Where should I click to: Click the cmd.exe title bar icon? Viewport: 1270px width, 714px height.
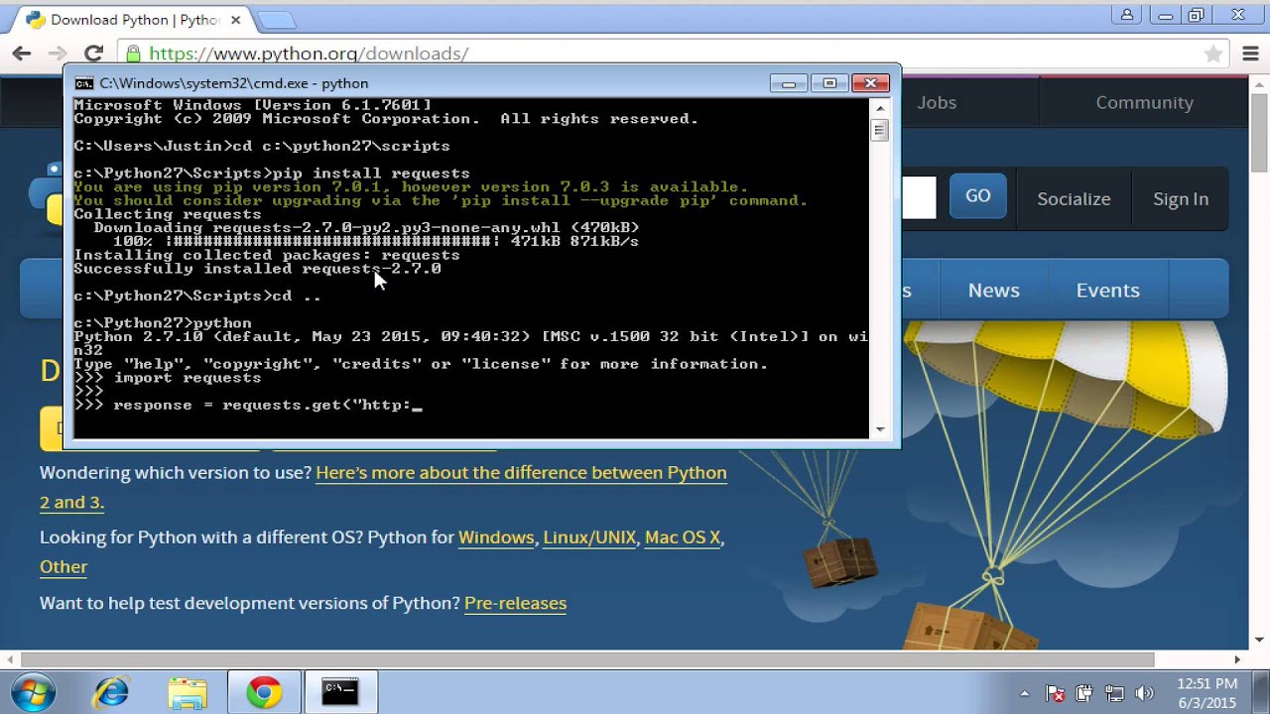84,83
